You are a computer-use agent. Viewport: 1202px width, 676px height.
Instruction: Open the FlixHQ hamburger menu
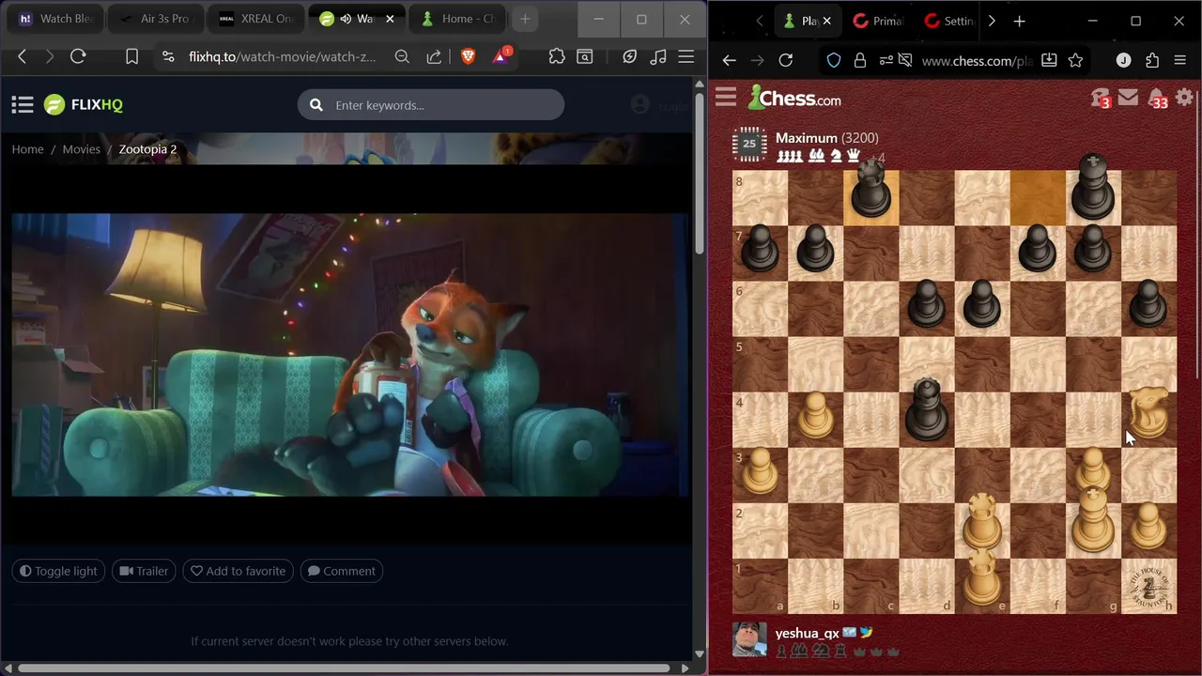pos(23,105)
